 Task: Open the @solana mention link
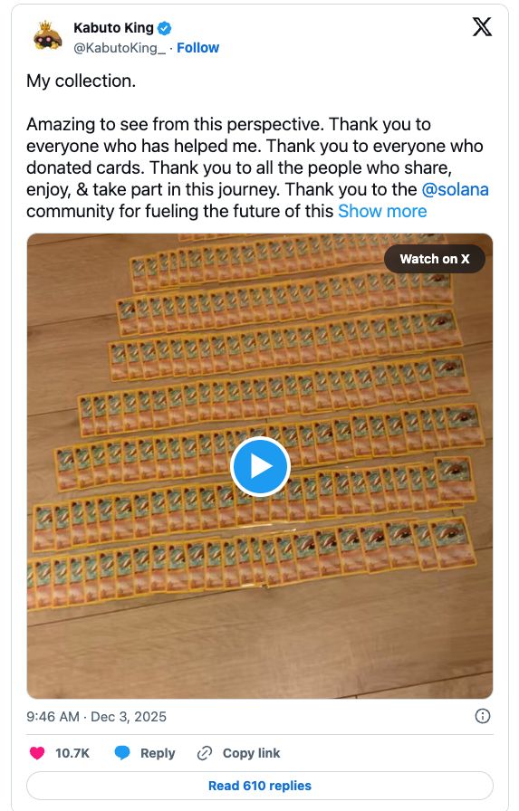(455, 189)
